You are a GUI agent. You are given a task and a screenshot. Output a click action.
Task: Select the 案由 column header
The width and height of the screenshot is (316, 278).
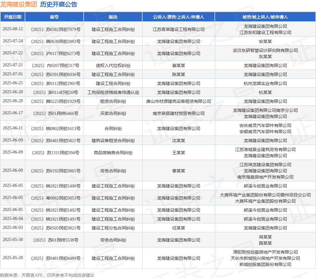point(113,17)
